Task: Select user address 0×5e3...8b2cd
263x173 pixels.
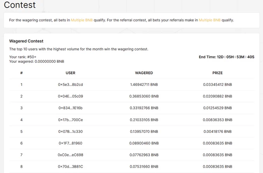Action: [70, 85]
